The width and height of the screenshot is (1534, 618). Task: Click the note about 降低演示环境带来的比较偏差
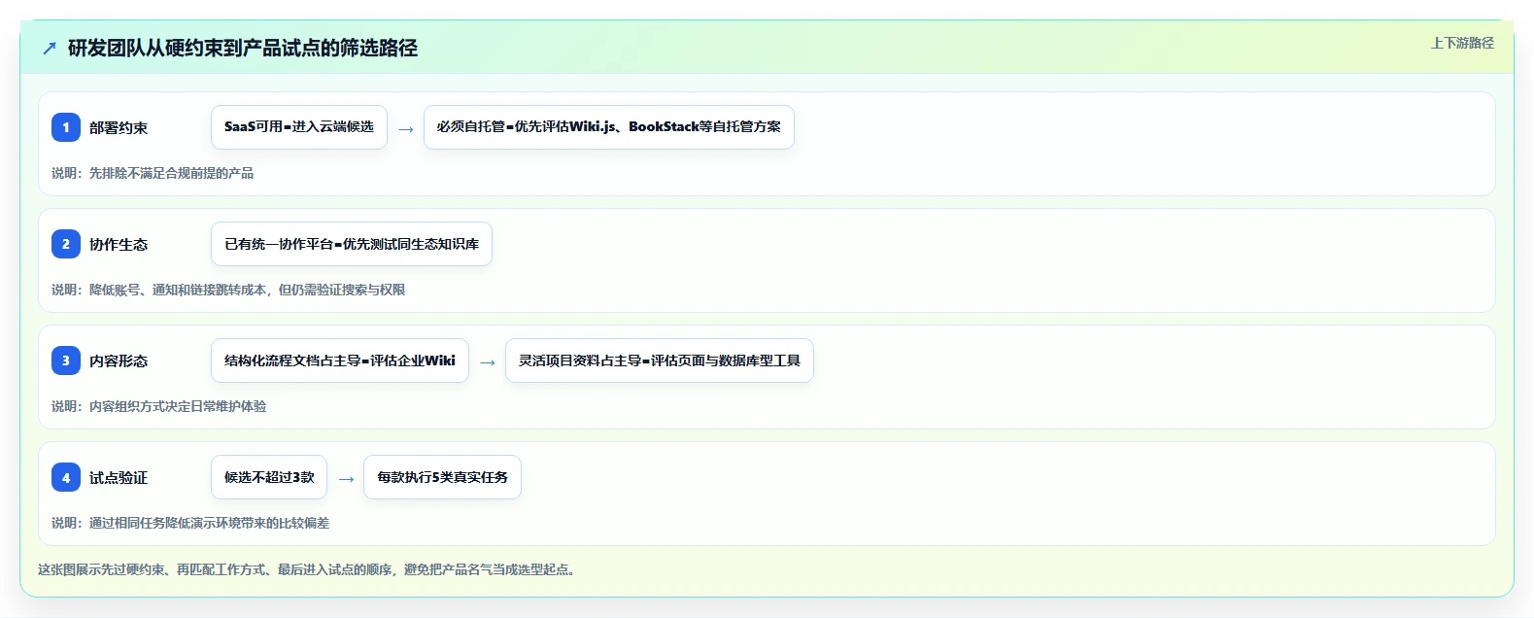[190, 523]
